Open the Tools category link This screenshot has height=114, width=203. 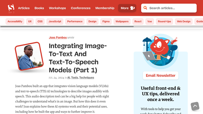tap(75, 78)
